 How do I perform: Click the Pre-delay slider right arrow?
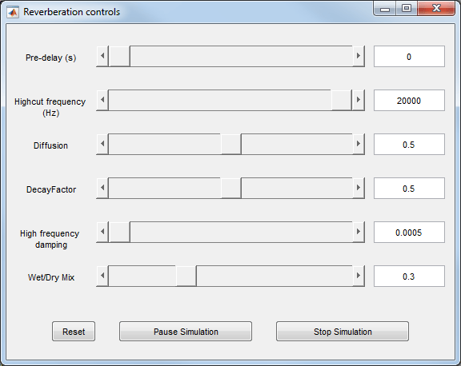click(x=359, y=56)
